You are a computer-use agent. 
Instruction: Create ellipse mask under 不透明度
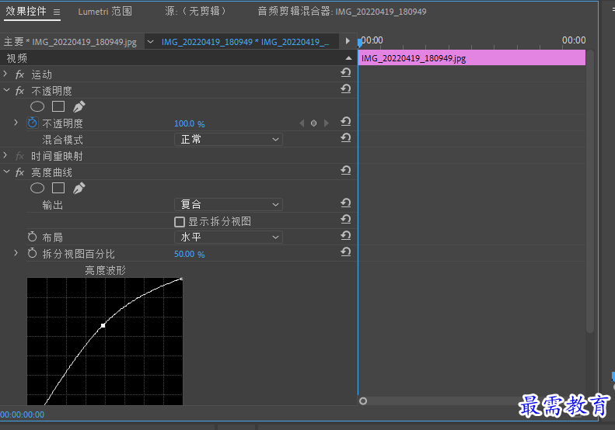coord(37,106)
